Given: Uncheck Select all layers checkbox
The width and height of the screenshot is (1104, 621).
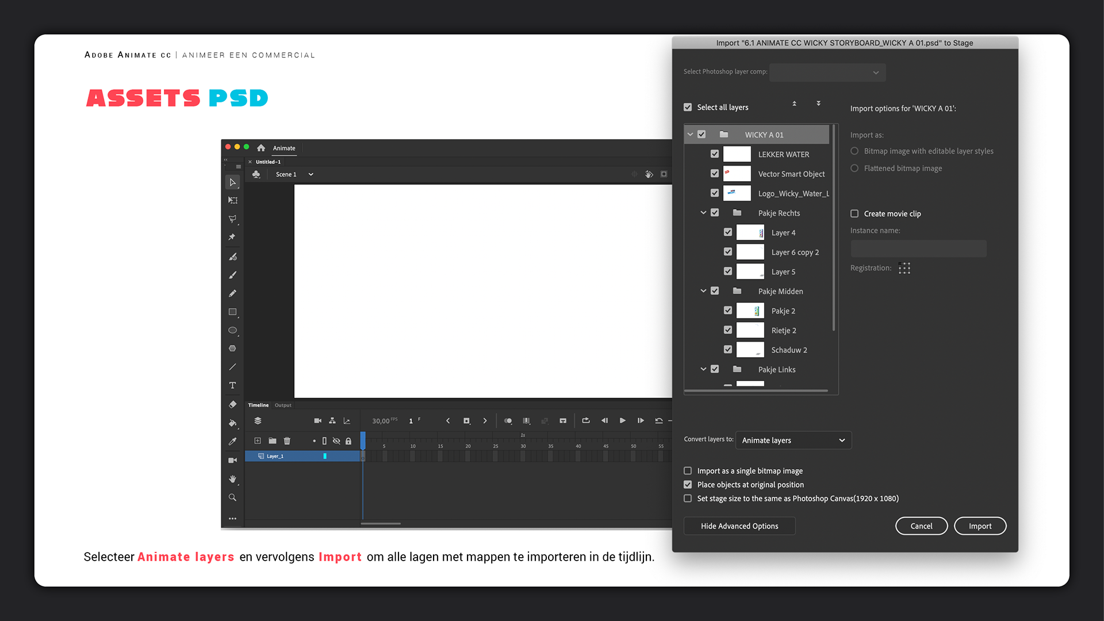Looking at the screenshot, I should pyautogui.click(x=688, y=108).
